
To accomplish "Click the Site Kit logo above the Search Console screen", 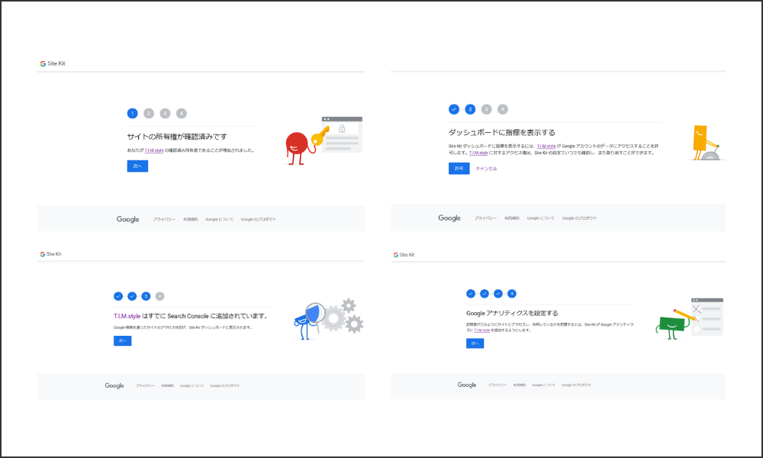I will click(50, 254).
